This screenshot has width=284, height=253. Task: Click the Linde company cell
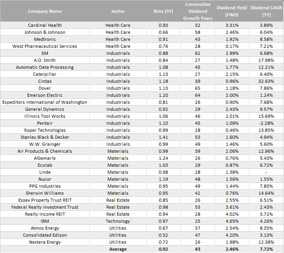(x=45, y=172)
